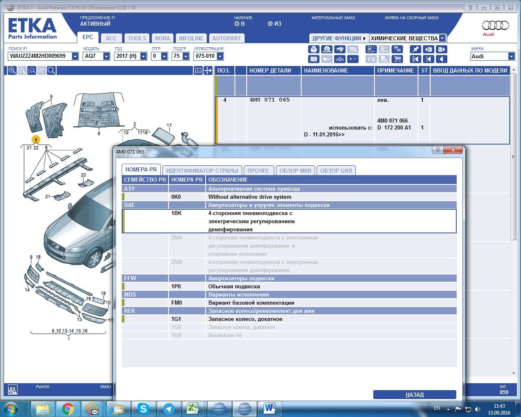521x417 pixels.
Task: Open the ПОИСК FI VIN dropdown
Action: (75, 56)
